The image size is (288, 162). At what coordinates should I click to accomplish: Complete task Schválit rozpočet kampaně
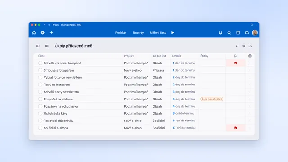click(40, 63)
